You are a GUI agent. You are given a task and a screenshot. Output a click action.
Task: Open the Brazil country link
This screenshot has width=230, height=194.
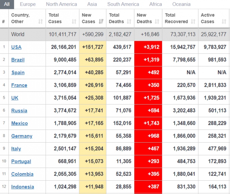pyautogui.click(x=18, y=60)
